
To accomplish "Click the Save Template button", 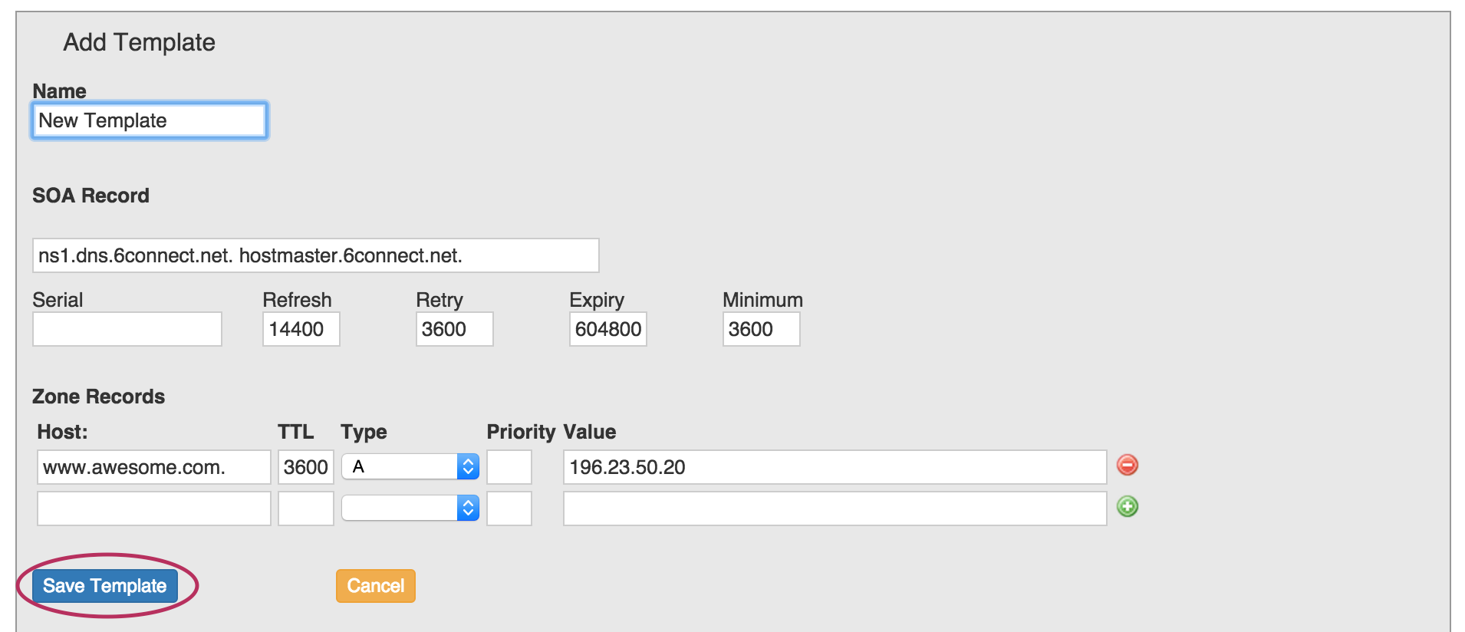I will [x=105, y=586].
